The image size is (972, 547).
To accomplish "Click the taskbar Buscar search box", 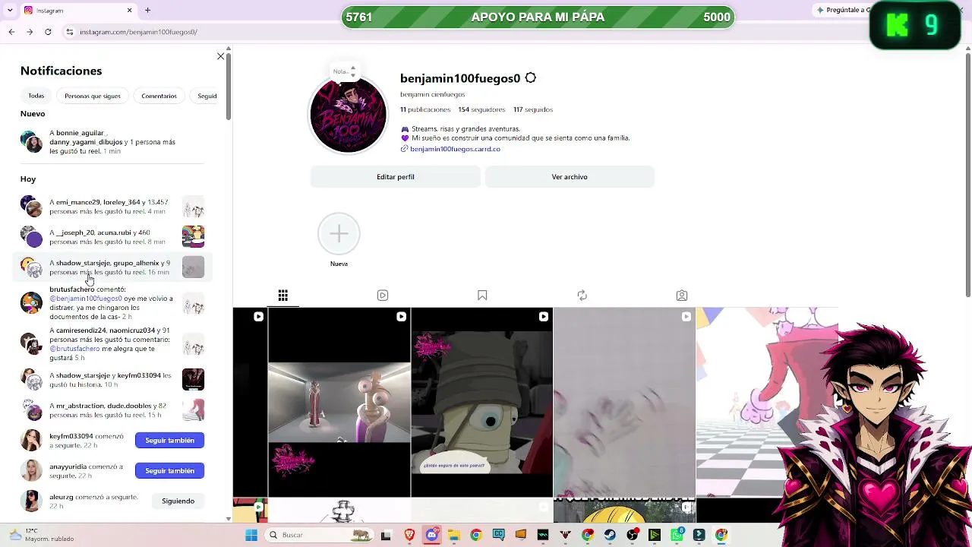I will pos(319,535).
